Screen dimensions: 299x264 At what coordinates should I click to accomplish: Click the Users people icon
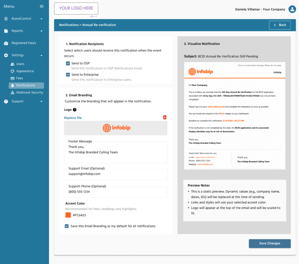12,64
